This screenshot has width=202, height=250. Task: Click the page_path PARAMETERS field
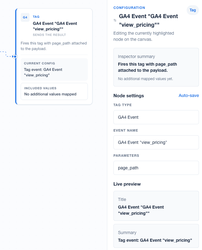[156, 168]
